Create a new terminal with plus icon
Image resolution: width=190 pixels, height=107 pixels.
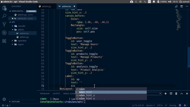(x=166, y=94)
